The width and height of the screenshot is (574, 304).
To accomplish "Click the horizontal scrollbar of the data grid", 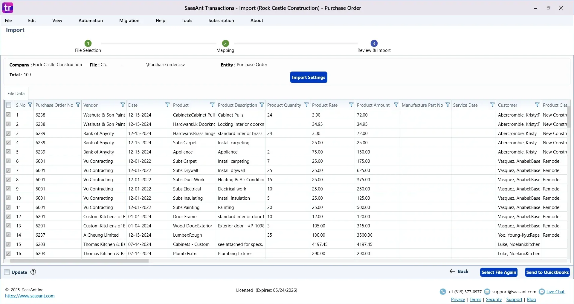I will pos(79,261).
